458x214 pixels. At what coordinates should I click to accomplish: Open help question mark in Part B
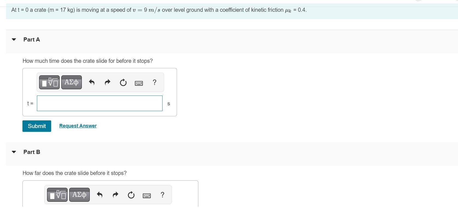point(163,195)
